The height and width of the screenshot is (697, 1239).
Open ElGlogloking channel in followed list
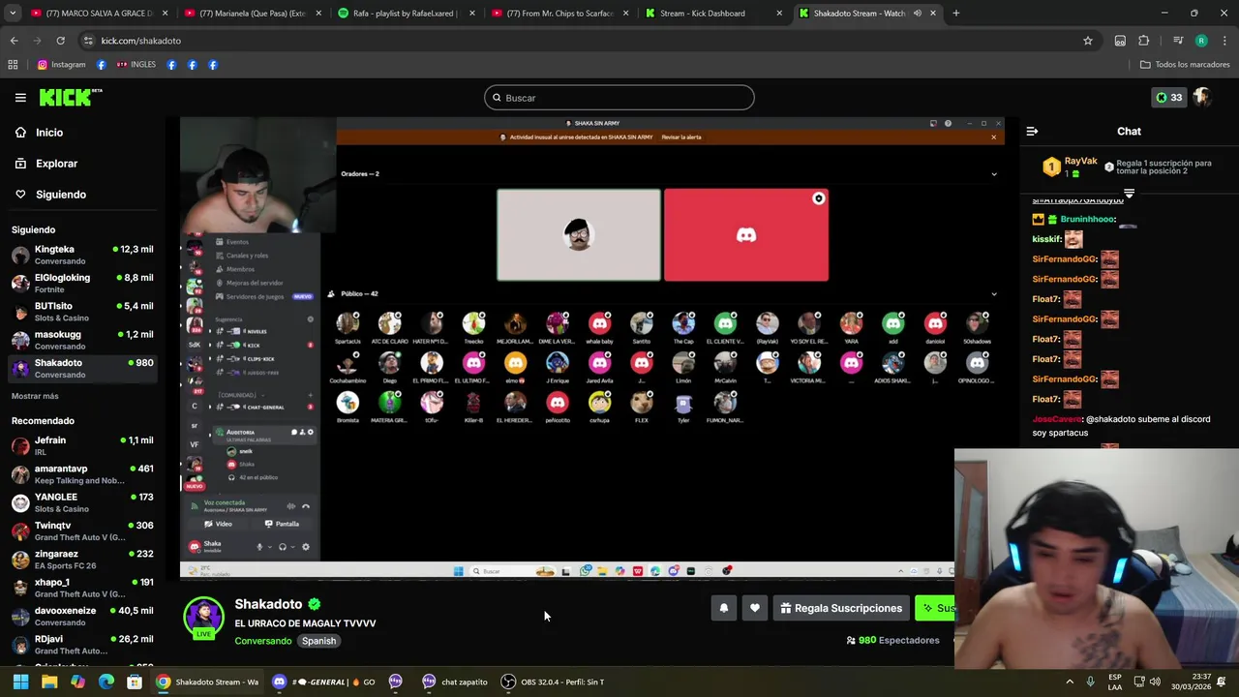tap(81, 283)
